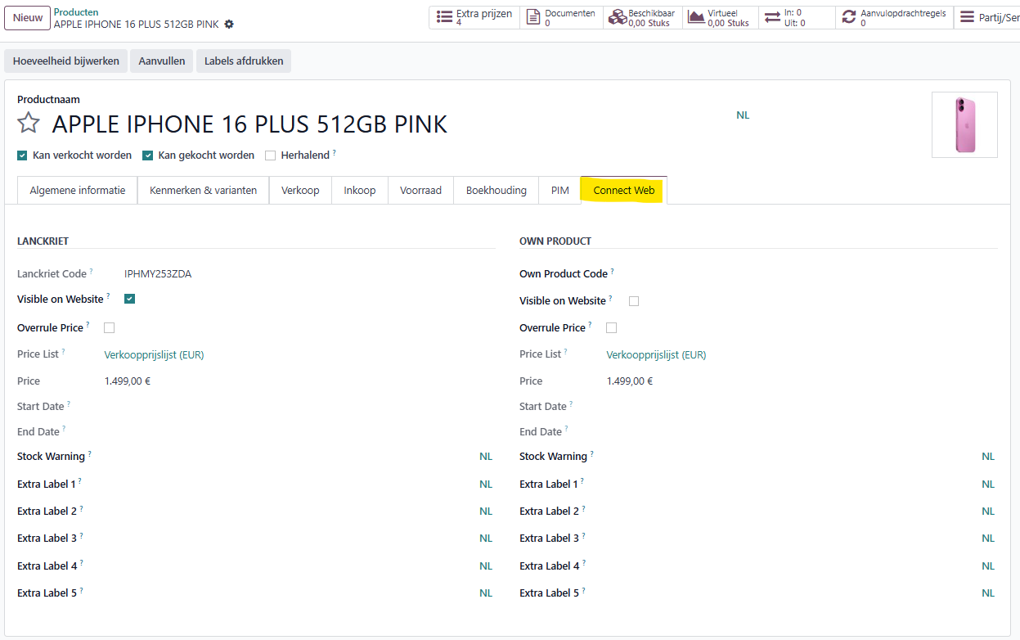Translate Lanckriet Extra Label 1 via NL
1020x640 pixels.
pyautogui.click(x=486, y=485)
